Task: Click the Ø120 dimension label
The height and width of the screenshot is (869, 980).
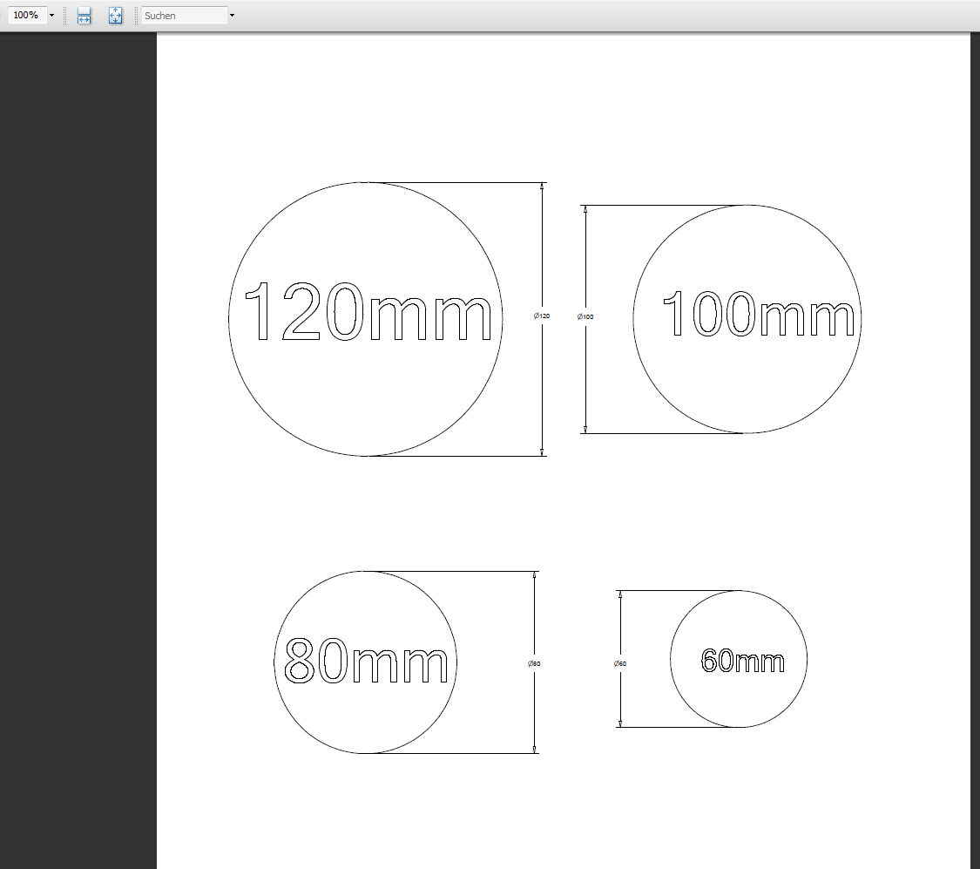Action: (x=541, y=316)
